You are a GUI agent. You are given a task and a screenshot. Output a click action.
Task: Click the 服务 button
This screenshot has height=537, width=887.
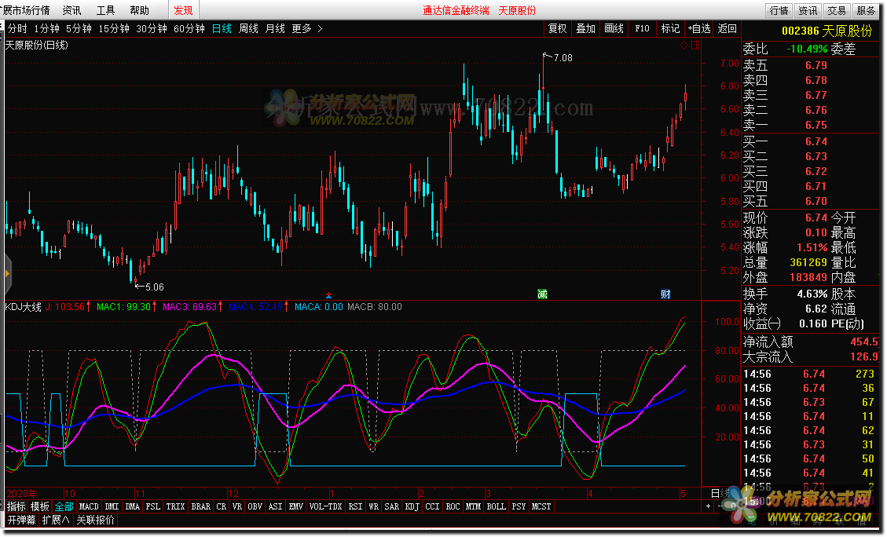pos(866,10)
